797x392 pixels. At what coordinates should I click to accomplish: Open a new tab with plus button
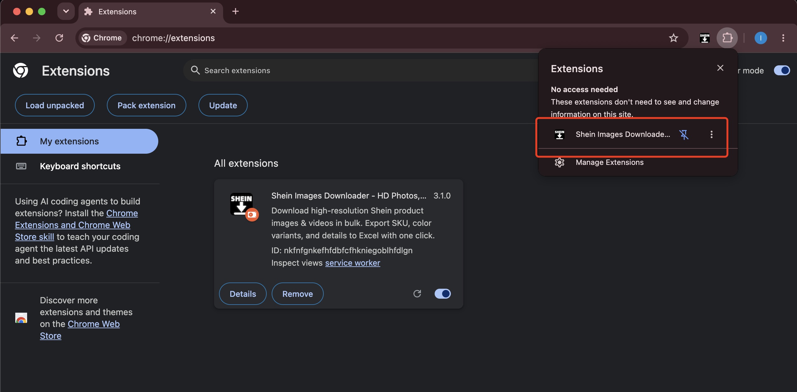[x=236, y=12]
